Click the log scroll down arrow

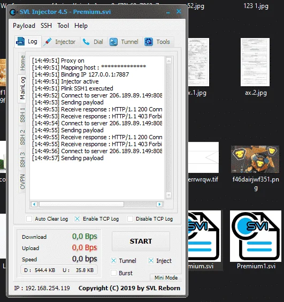168,195
